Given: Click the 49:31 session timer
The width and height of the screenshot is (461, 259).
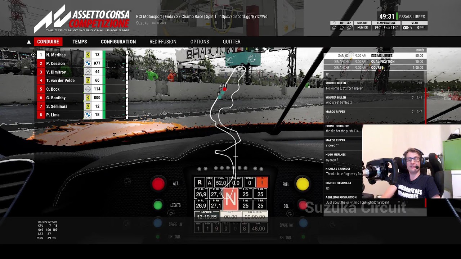Looking at the screenshot, I should [387, 17].
